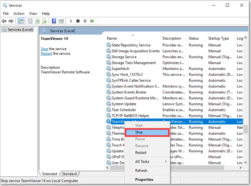This screenshot has width=251, height=186.
Task: Click gear icon beside Sync Host_15370c3
Action: click(x=108, y=74)
